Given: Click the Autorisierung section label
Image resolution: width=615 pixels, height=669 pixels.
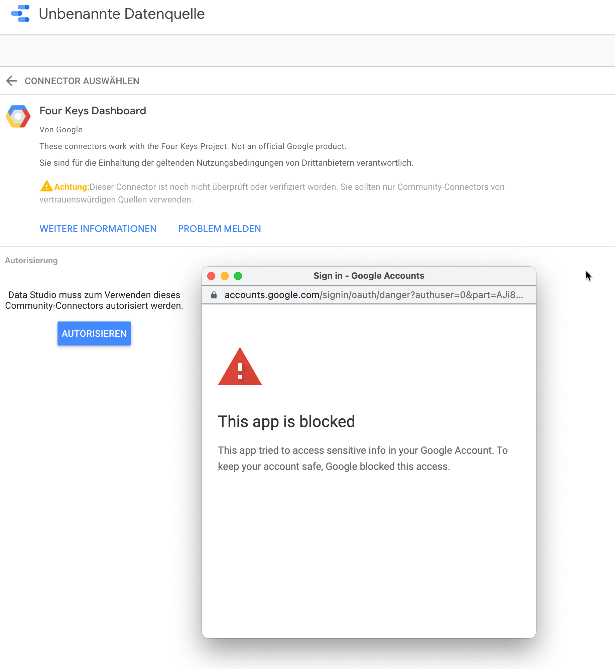Looking at the screenshot, I should click(x=31, y=260).
